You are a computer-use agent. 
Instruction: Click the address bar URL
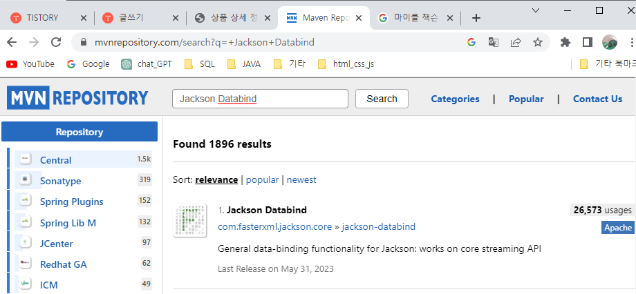click(205, 42)
